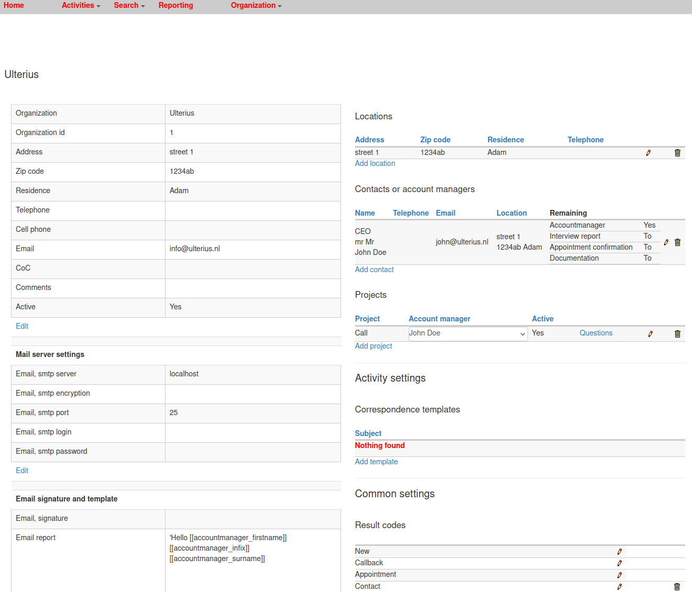This screenshot has width=692, height=592.
Task: Click the Add location link
Action: 375,163
